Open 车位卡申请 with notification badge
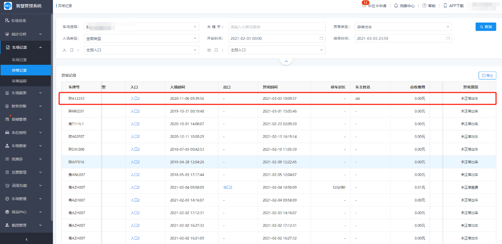The width and height of the screenshot is (502, 244). pos(374,6)
